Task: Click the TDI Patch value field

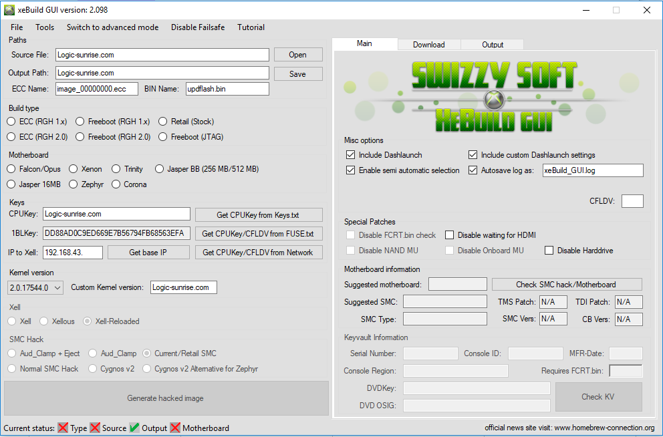Action: (x=629, y=302)
